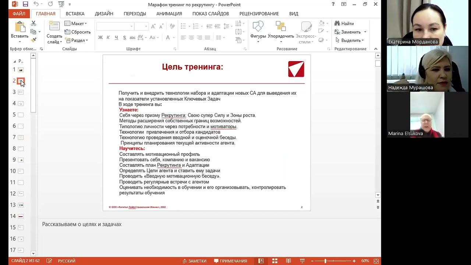Click the zoom slider handle
471x265 pixels.
point(325,261)
